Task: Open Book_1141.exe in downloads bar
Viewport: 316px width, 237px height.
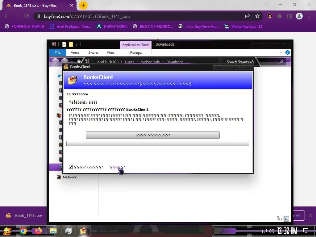Action: pos(24,215)
